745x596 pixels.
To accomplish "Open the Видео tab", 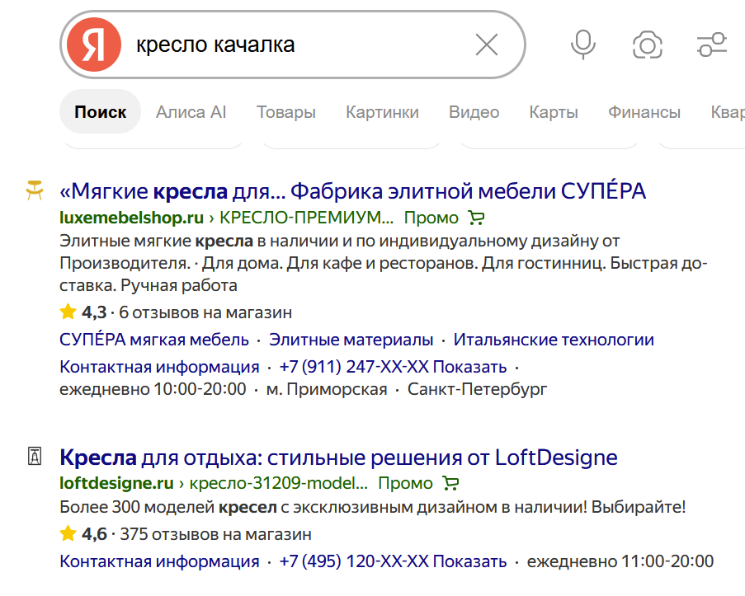I will [x=474, y=112].
